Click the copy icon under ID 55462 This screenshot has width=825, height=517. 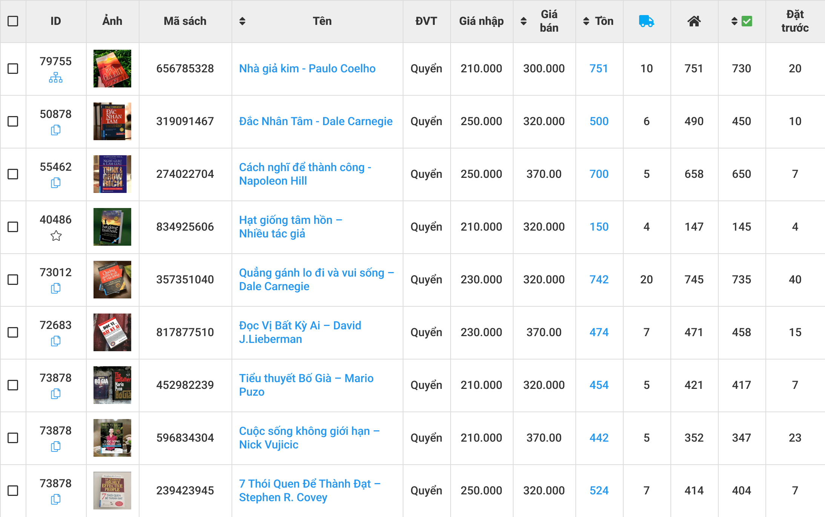click(56, 183)
